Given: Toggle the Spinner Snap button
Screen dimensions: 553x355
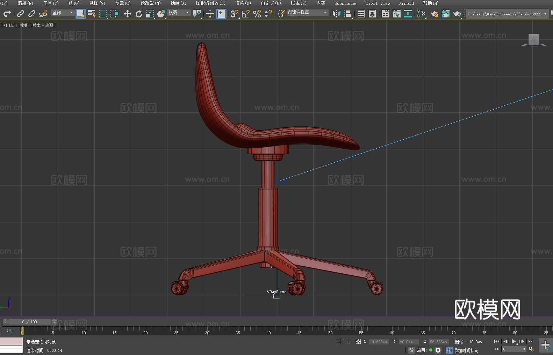Looking at the screenshot, I should pos(268,14).
